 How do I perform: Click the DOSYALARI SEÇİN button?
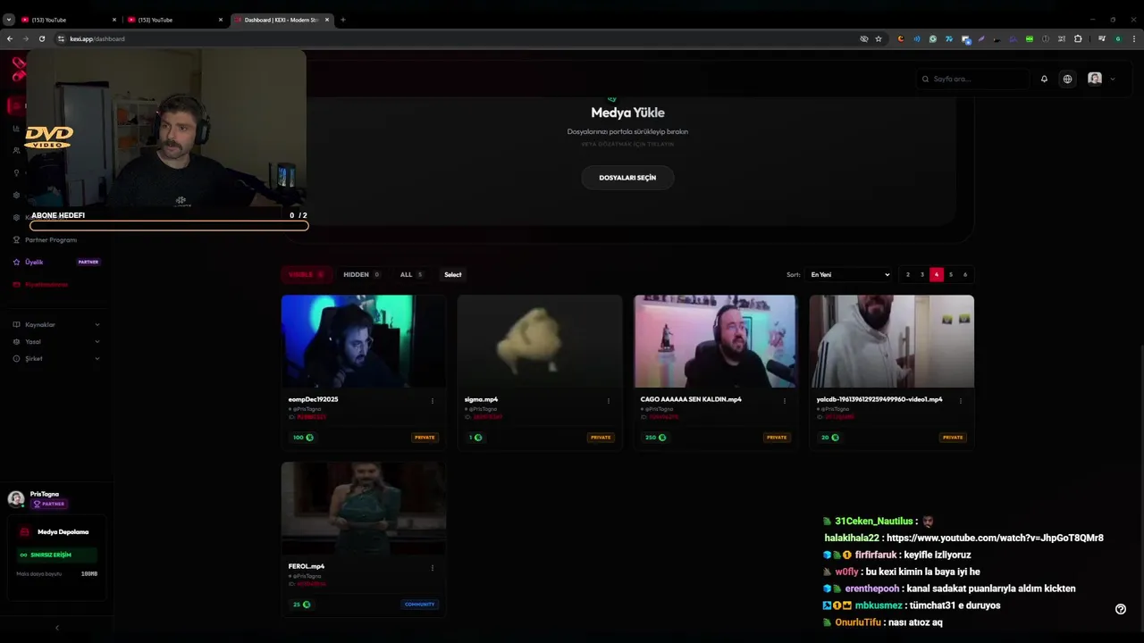[627, 178]
